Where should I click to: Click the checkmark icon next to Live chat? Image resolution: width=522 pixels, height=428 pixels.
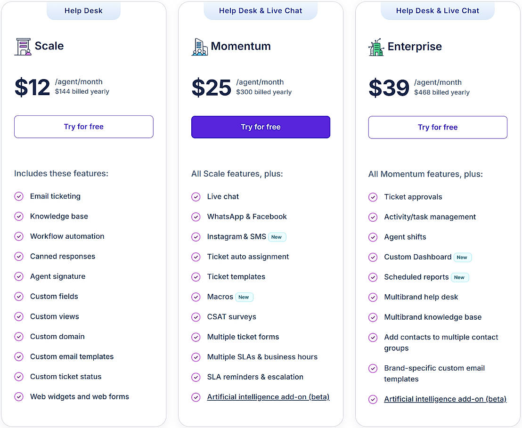pyautogui.click(x=196, y=197)
